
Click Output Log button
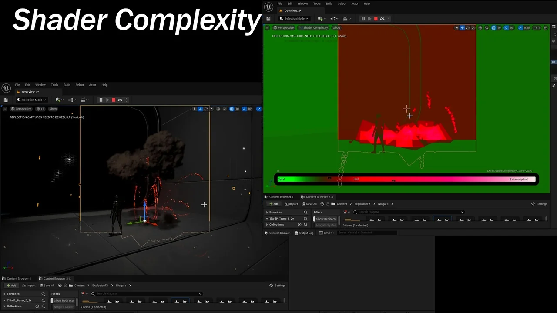click(304, 233)
